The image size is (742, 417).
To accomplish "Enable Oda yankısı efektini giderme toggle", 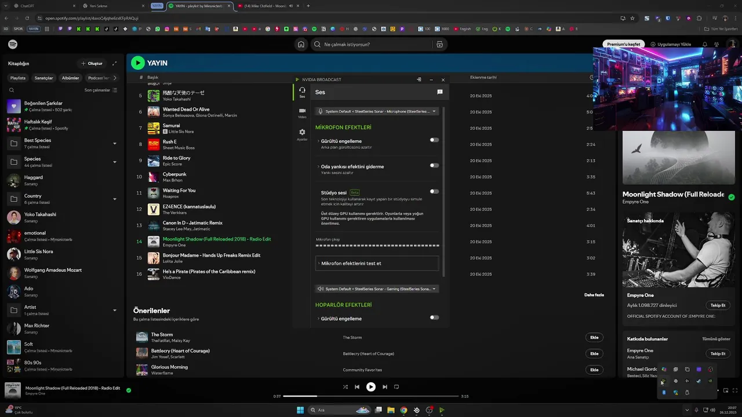I will click(434, 166).
